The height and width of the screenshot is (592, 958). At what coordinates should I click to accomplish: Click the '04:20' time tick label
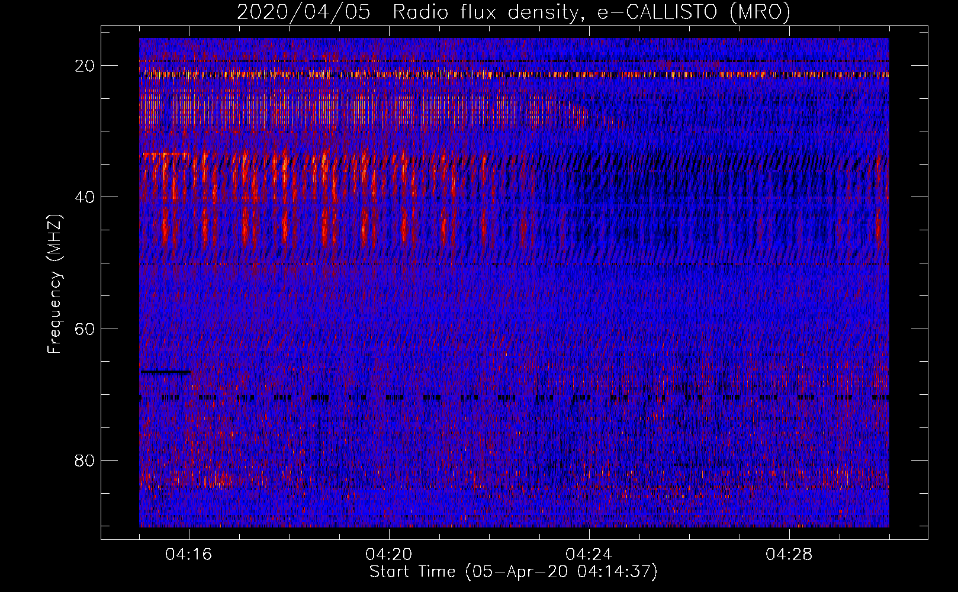tap(389, 555)
